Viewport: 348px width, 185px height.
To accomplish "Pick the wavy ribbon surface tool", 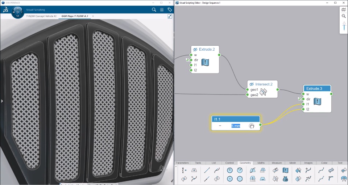I will (x=331, y=170).
